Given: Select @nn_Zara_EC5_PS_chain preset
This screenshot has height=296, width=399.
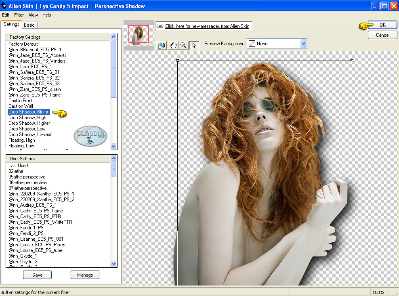Looking at the screenshot, I should 35,89.
